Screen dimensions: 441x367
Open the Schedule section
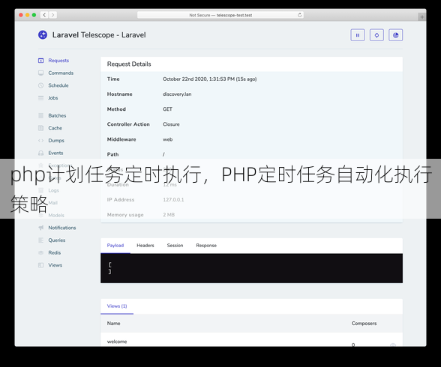[58, 85]
